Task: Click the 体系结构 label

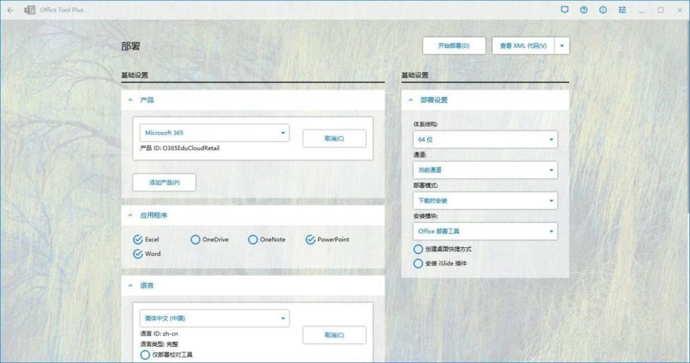Action: pos(426,125)
